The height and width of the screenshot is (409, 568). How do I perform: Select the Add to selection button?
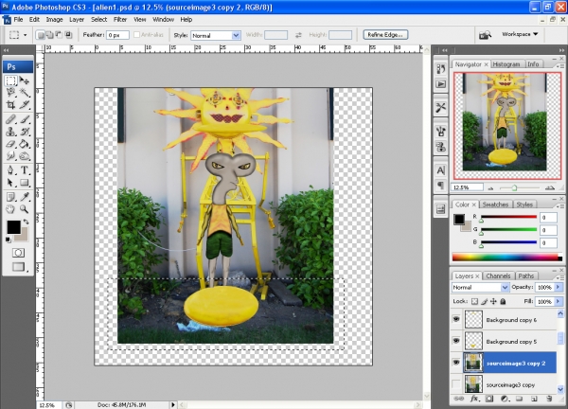(x=49, y=35)
